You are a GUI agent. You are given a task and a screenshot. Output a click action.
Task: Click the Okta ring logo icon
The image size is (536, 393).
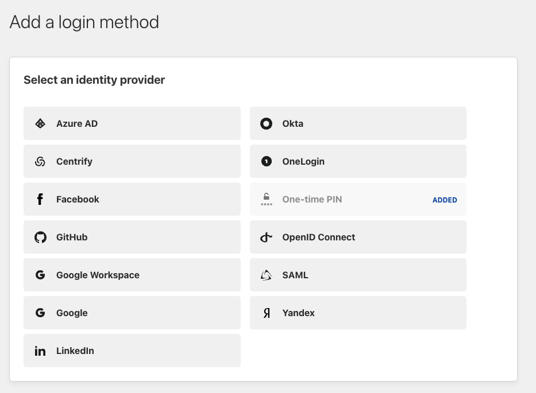pos(266,123)
